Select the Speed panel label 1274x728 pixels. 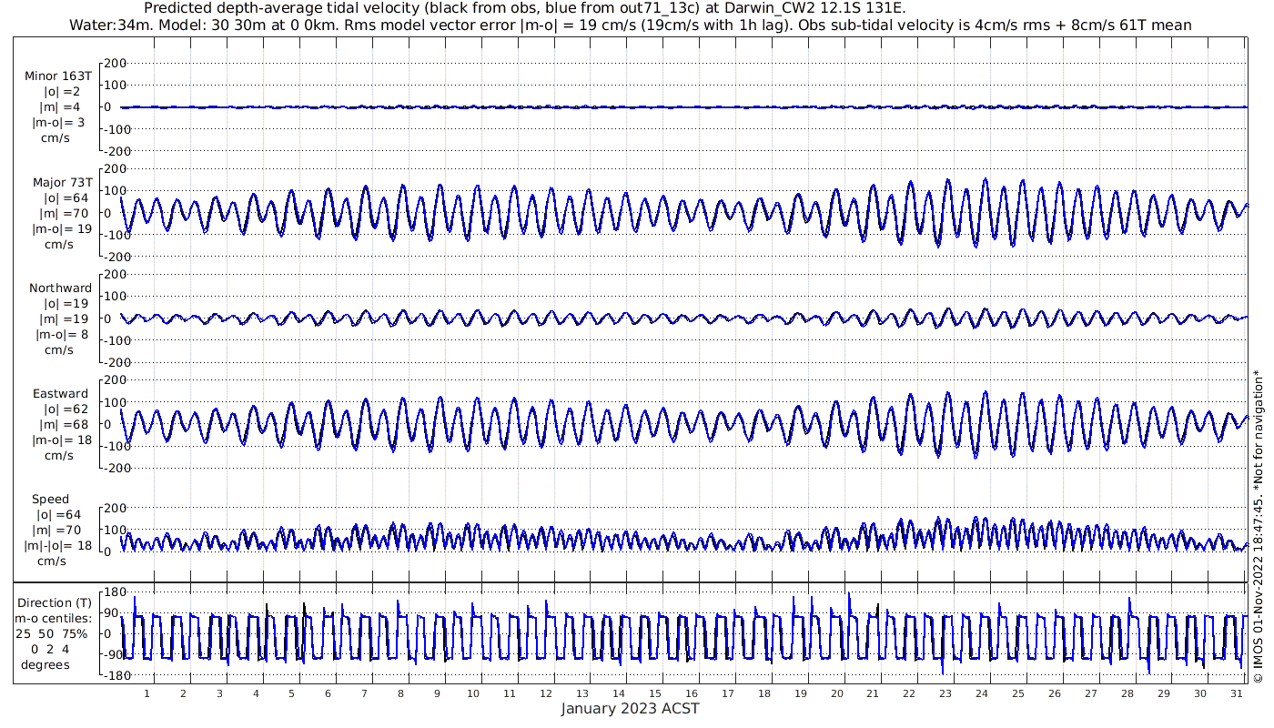click(51, 500)
